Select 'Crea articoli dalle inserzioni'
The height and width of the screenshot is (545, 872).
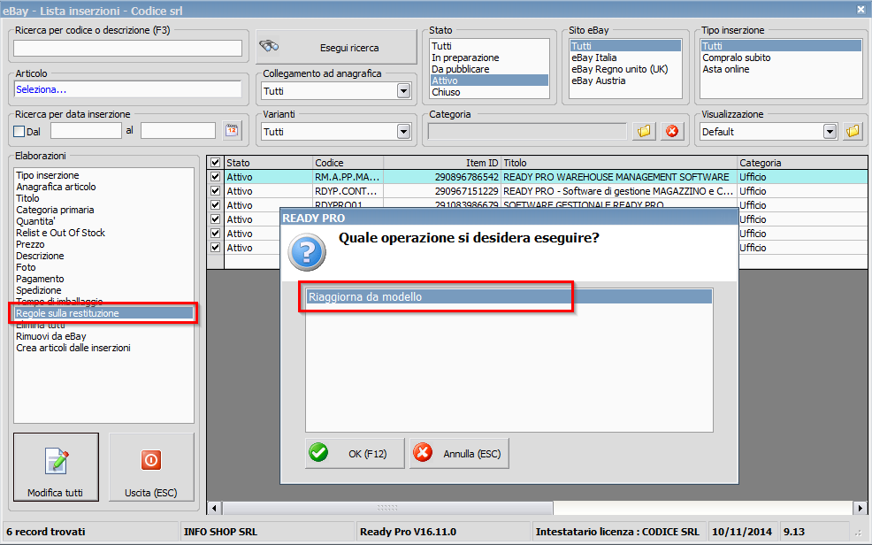pyautogui.click(x=103, y=348)
